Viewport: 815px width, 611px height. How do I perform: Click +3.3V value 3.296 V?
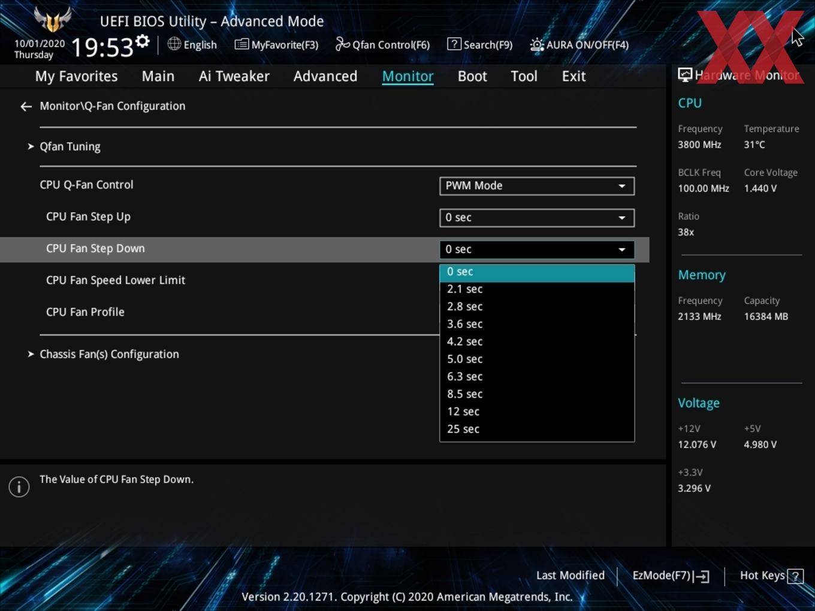coord(694,489)
